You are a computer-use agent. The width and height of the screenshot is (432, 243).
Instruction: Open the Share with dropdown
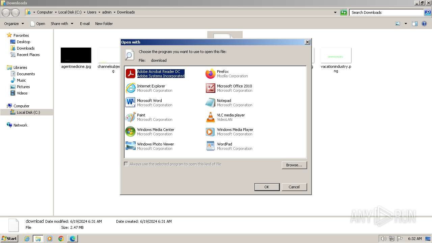[x=62, y=24]
